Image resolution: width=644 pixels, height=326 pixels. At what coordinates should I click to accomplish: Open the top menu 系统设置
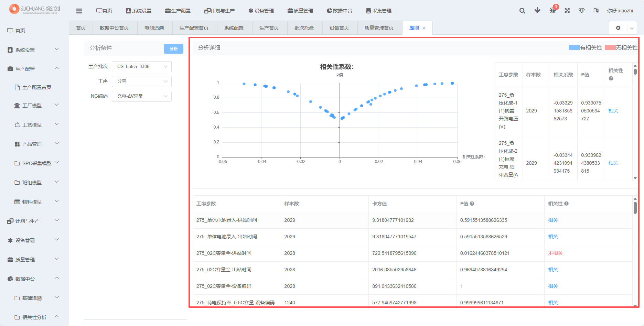click(139, 11)
